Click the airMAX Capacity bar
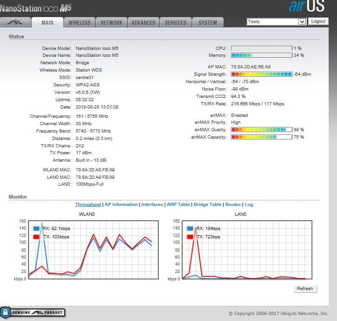Viewport: 337px width, 321px height. tap(262, 137)
